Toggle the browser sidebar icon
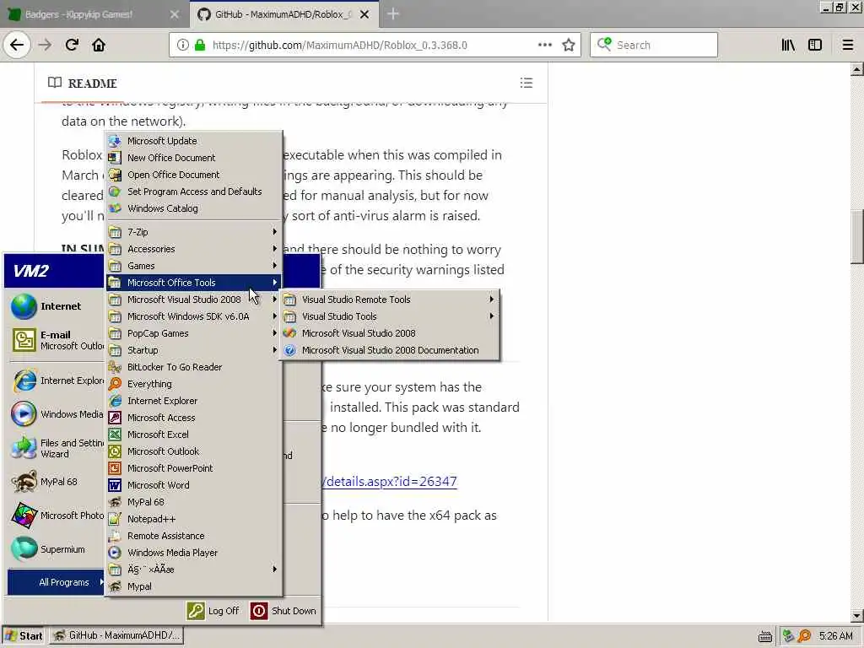 click(815, 46)
